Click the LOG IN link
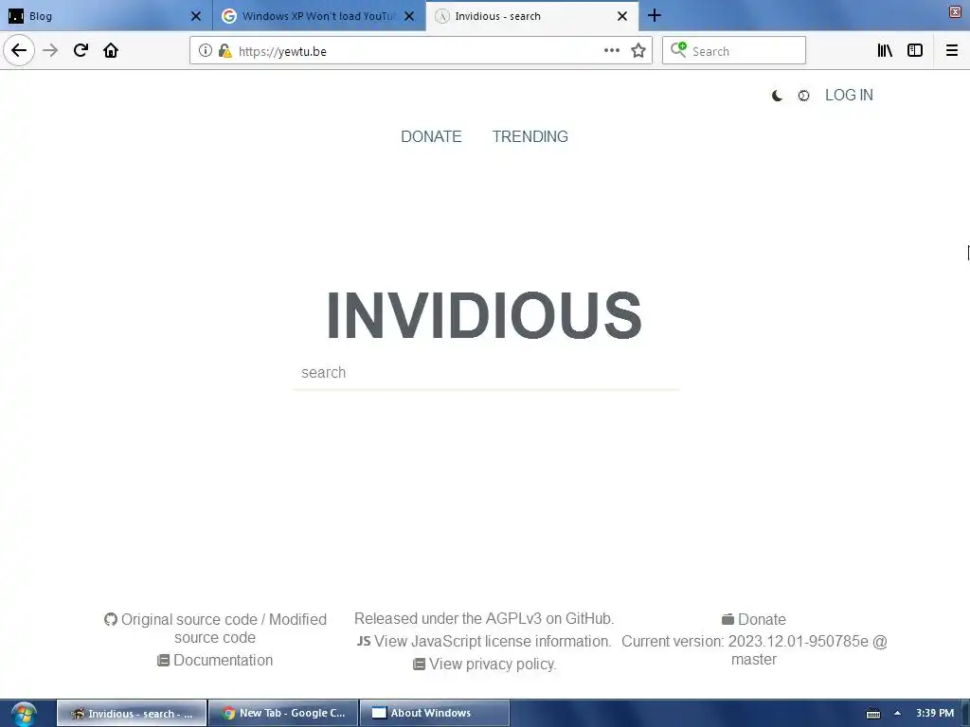The height and width of the screenshot is (727, 970). [x=849, y=96]
